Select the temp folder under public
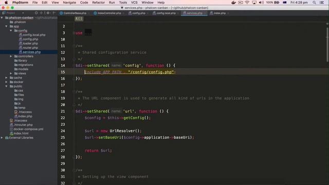The height and width of the screenshot is (185, 329). [x=22, y=107]
